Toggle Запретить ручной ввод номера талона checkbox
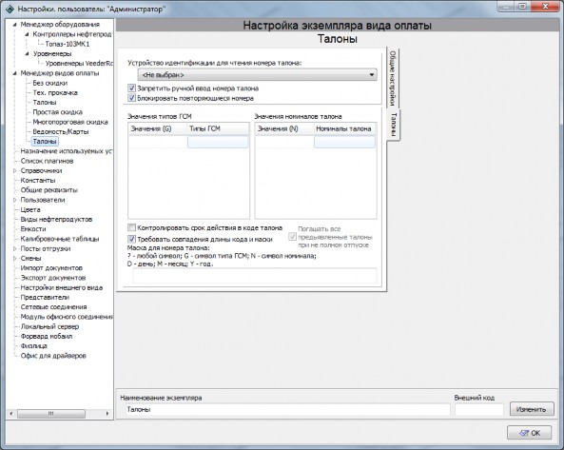The width and height of the screenshot is (564, 450). 131,88
